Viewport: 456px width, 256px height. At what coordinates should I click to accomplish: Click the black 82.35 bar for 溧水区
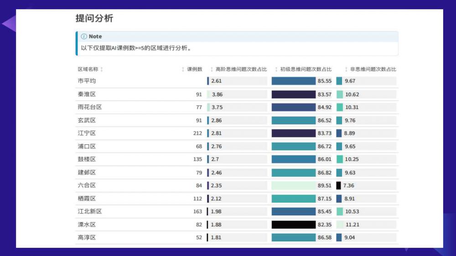[293, 225]
